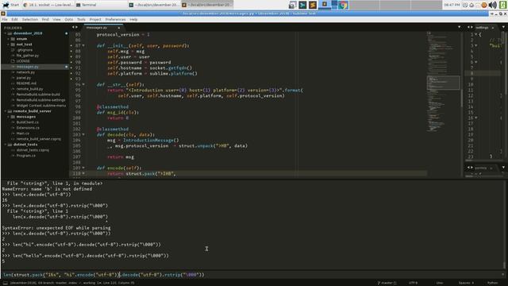This screenshot has height=286, width=508.
Task: Open Widget Context.sublime-menu file
Action: (x=40, y=106)
